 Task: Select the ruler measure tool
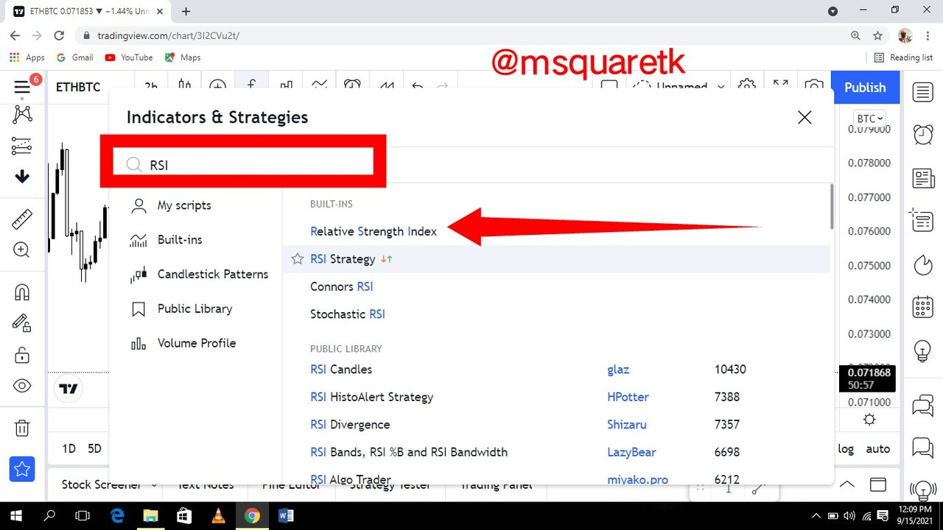[22, 219]
